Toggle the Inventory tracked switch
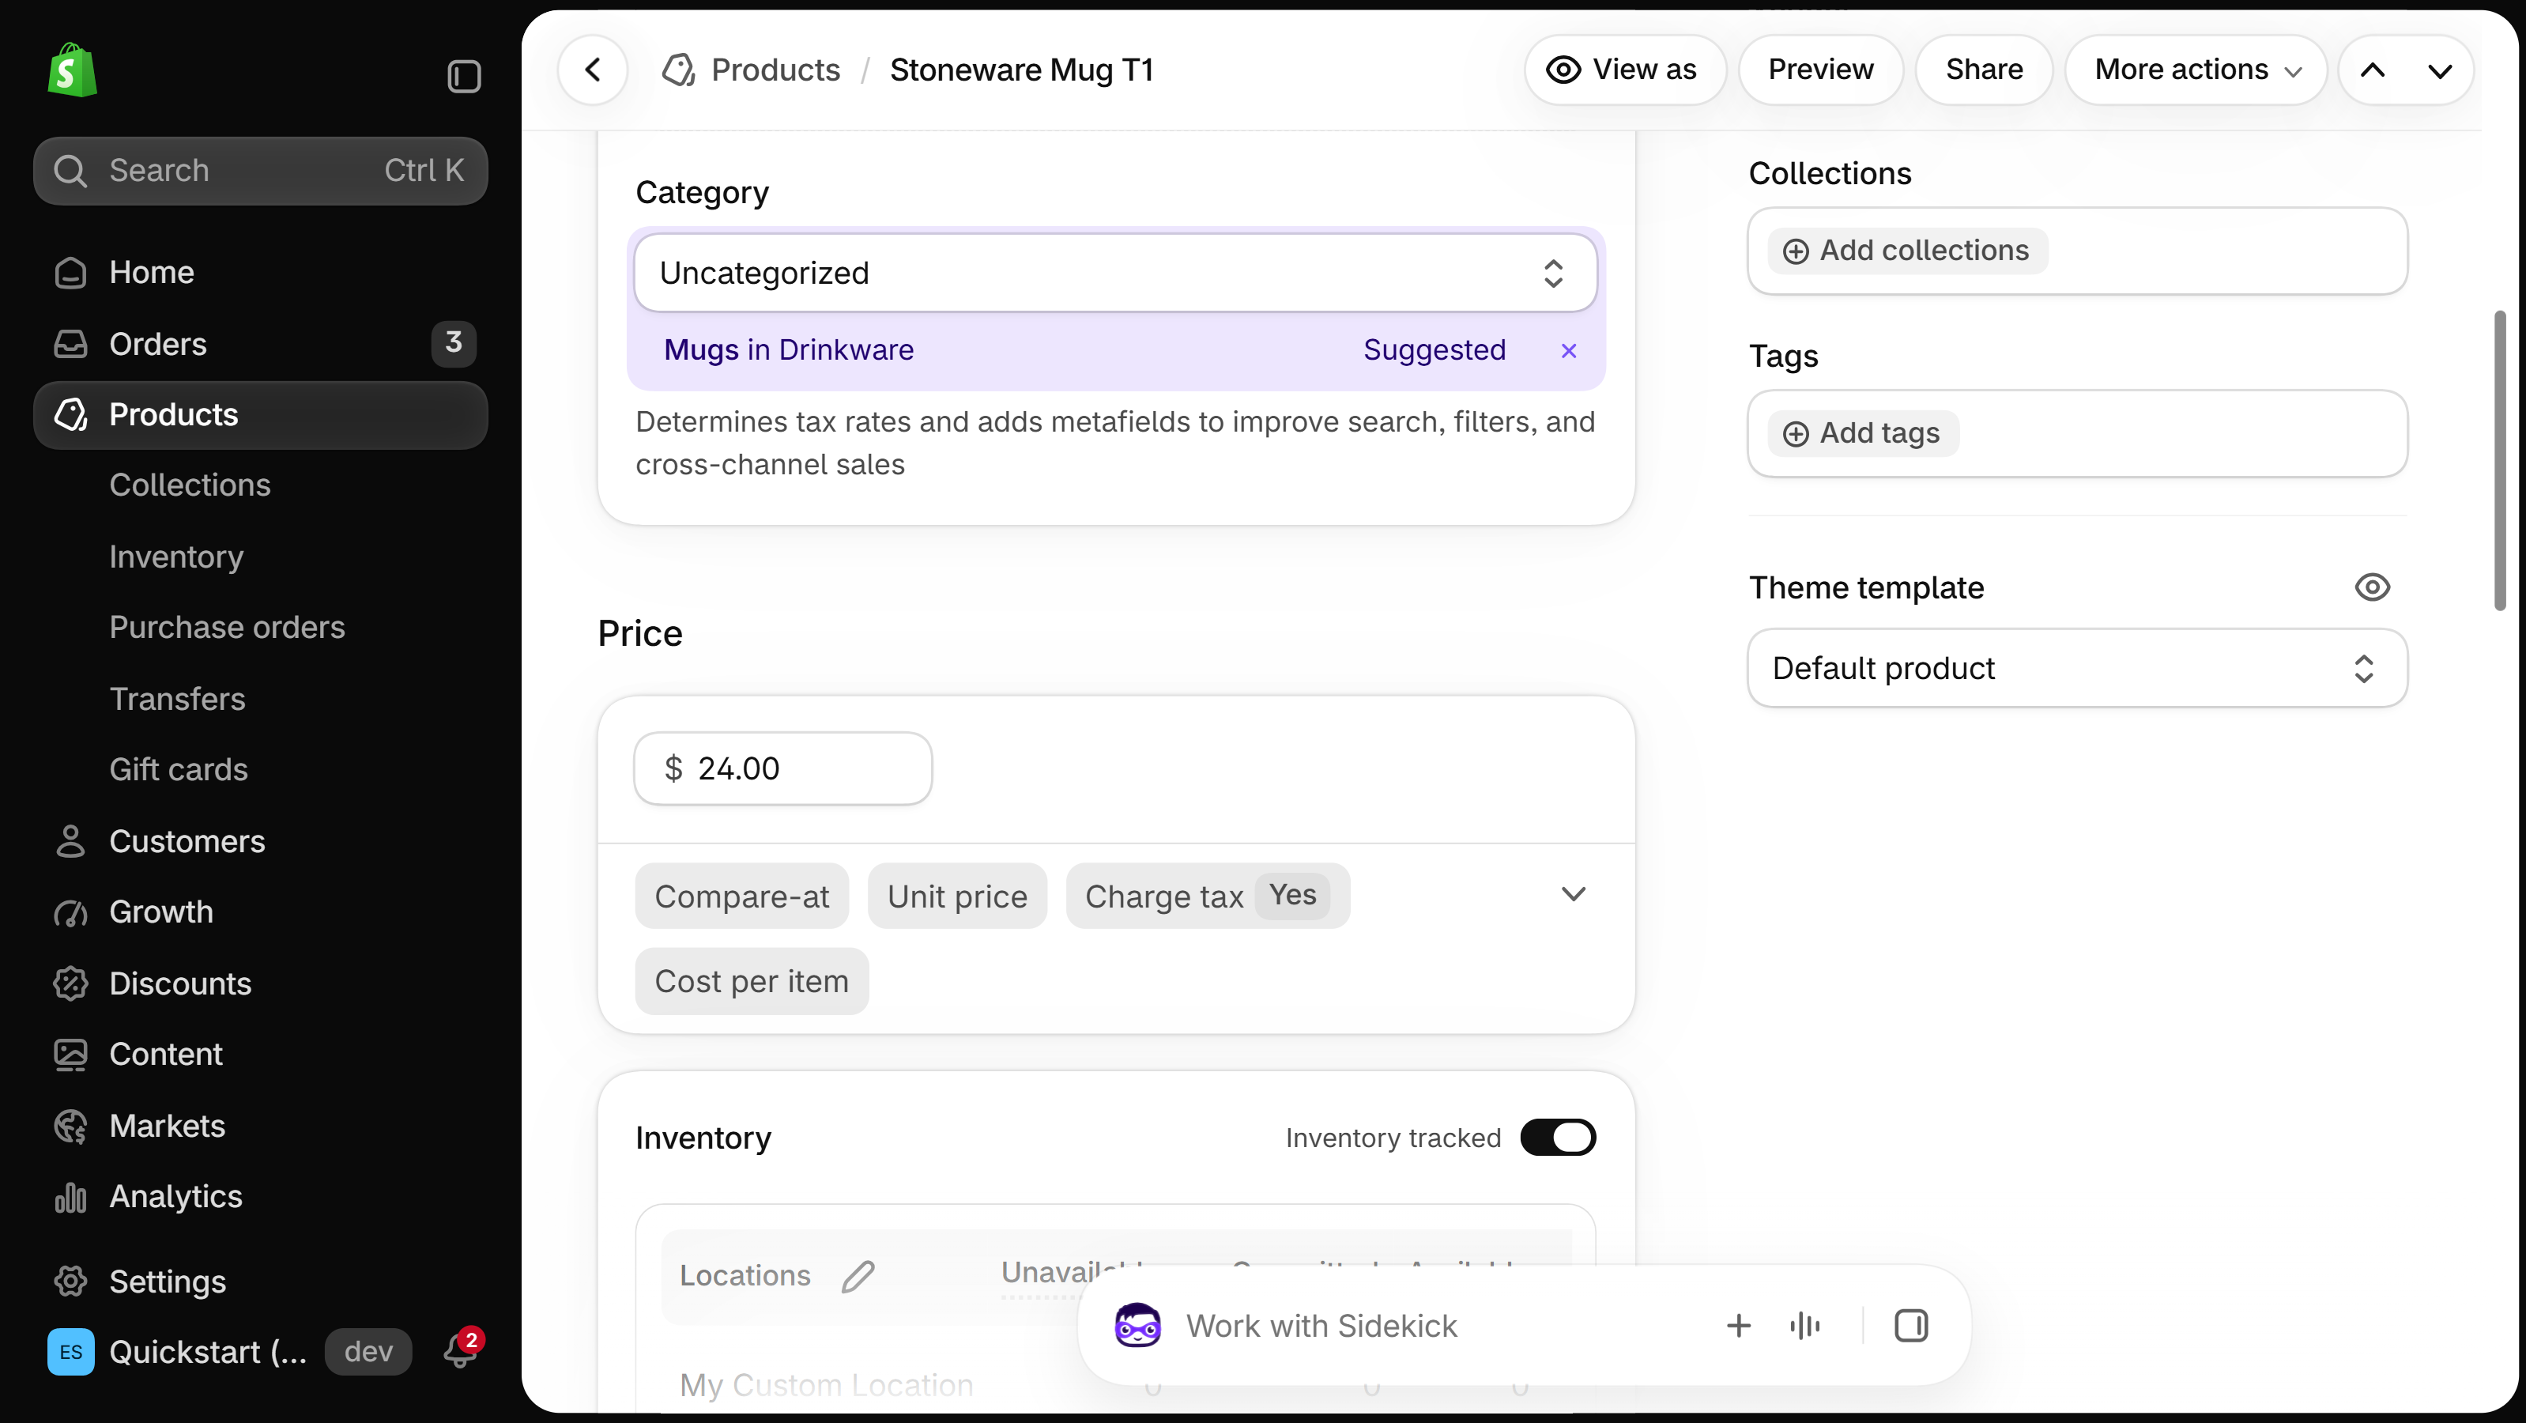This screenshot has height=1423, width=2526. [x=1557, y=1138]
